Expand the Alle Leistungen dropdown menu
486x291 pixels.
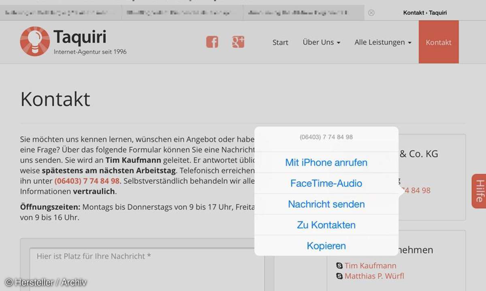point(383,42)
